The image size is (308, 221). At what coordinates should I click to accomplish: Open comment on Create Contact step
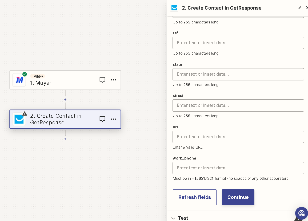pyautogui.click(x=102, y=119)
